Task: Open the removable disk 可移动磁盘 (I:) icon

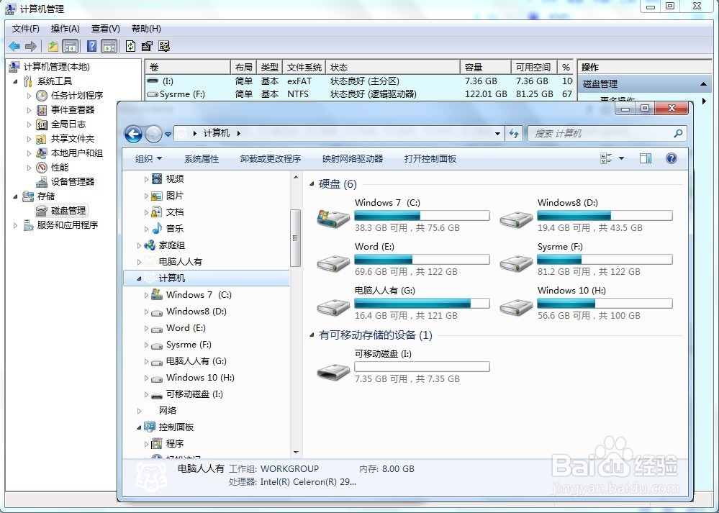Action: pos(334,371)
